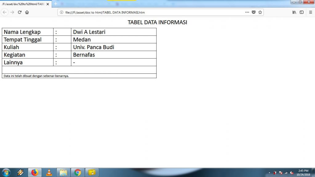The width and height of the screenshot is (315, 177).
Task: Close the TABEL DATA INFORMASI tab
Action: 48,4
